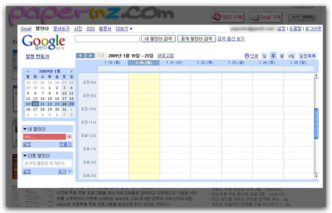Open 설정 link under 다른 캘린더
332x213 pixels.
tap(27, 171)
